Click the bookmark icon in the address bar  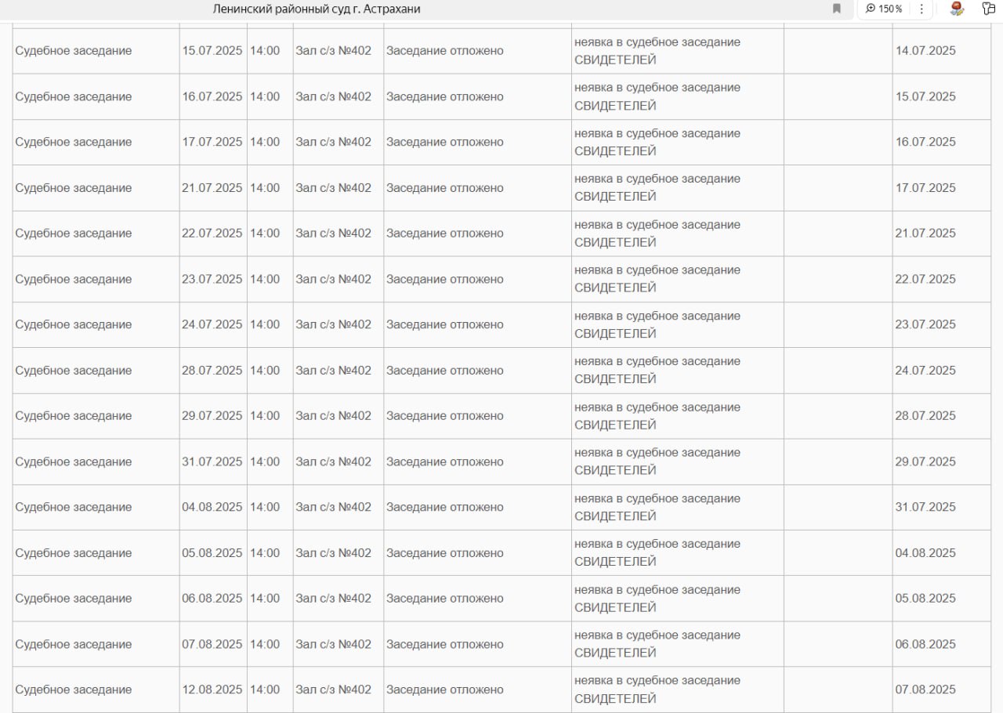pos(837,9)
